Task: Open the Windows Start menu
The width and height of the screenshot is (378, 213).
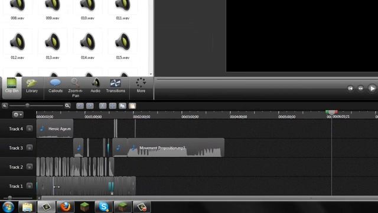Action: pyautogui.click(x=8, y=207)
